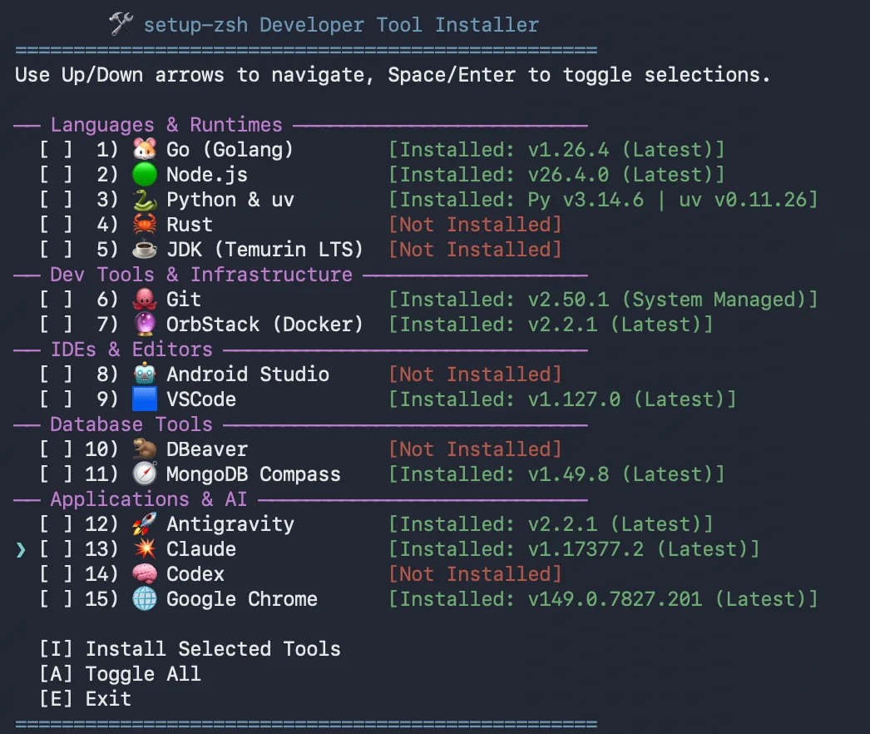Click the setup-zsh Developer Tool Installer title
This screenshot has width=870, height=734.
pyautogui.click(x=341, y=25)
